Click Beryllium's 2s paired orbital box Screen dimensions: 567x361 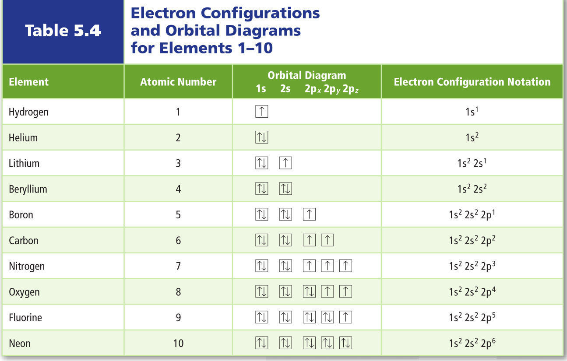(x=285, y=189)
